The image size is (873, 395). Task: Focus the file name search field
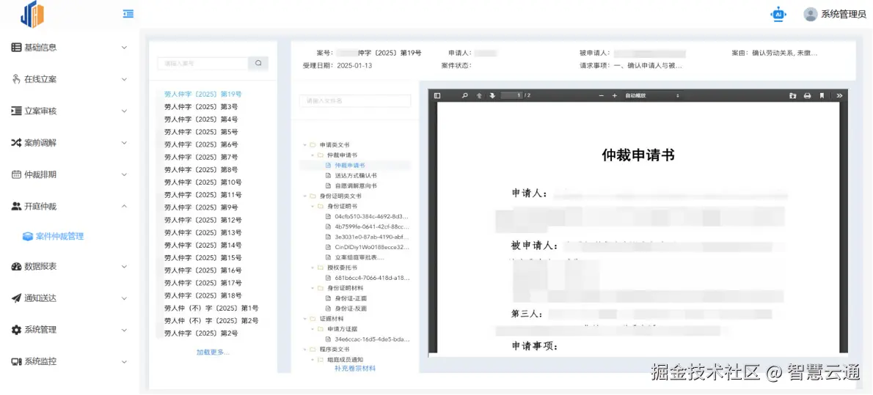(355, 100)
